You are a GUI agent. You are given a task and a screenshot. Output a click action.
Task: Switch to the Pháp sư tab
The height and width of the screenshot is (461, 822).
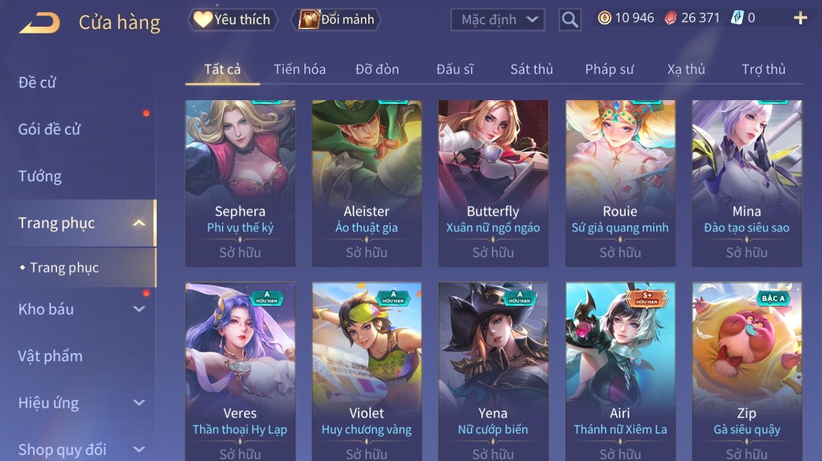coord(609,70)
